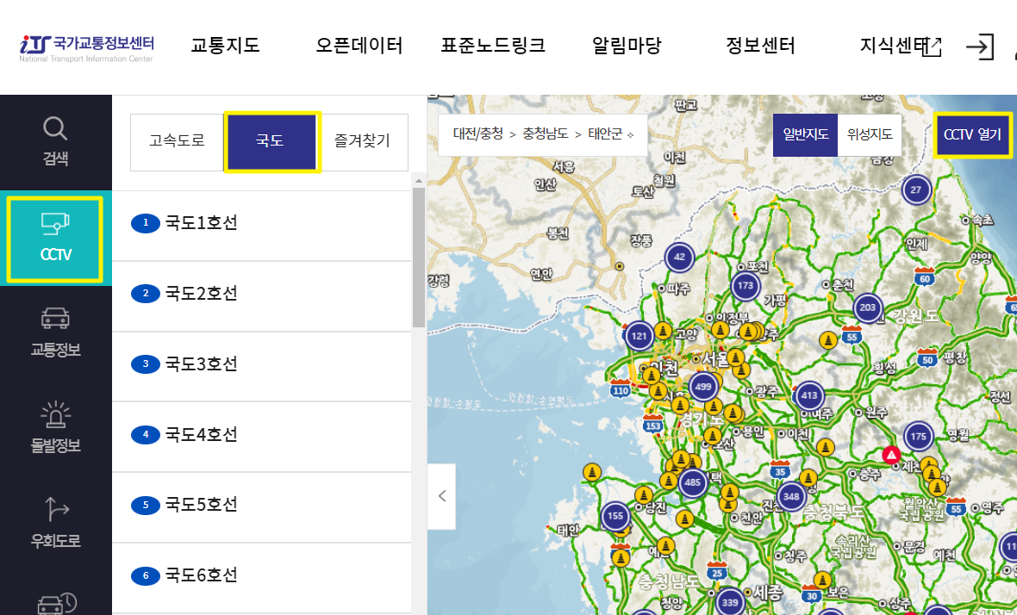Click CCTV cluster marker 348 on map
Screen dimensions: 1017x615
click(x=791, y=496)
